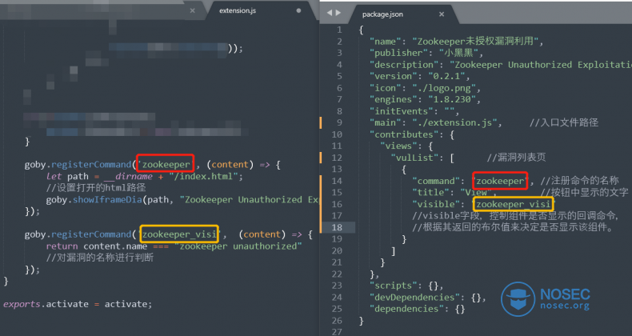Click the //入口文件路径 comment on line 9
Image resolution: width=632 pixels, height=336 pixels.
click(x=564, y=122)
